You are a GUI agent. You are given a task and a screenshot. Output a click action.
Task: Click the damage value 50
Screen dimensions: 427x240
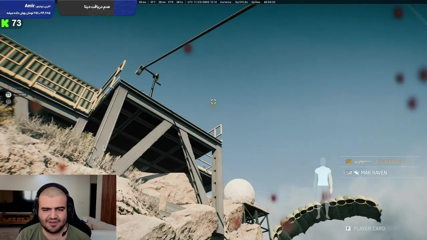tap(349, 173)
